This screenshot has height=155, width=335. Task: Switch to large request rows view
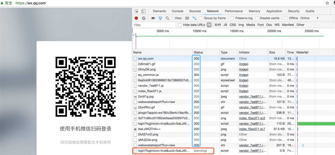pyautogui.click(x=187, y=18)
